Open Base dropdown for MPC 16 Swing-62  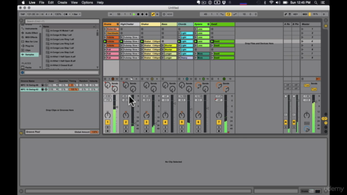click(x=53, y=89)
